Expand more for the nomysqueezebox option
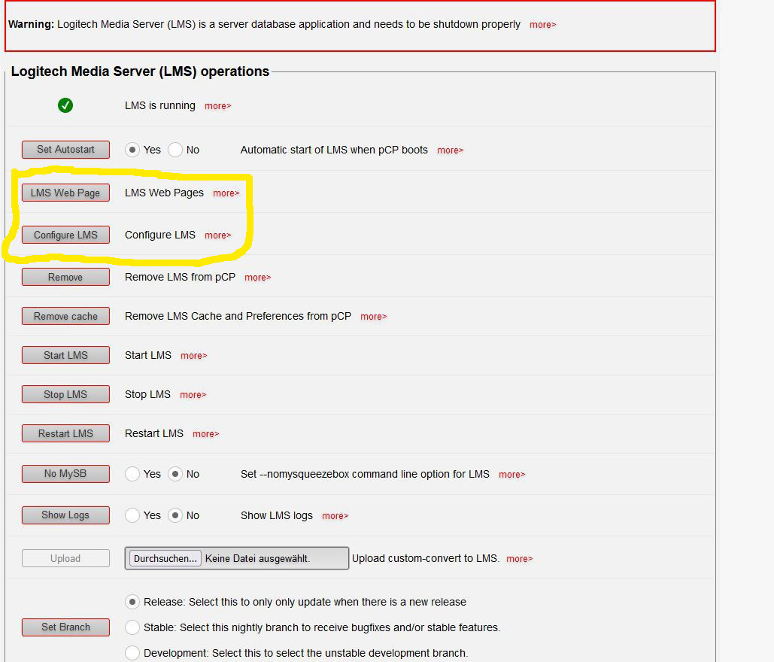Screen dimensions: 774x662 click(512, 475)
